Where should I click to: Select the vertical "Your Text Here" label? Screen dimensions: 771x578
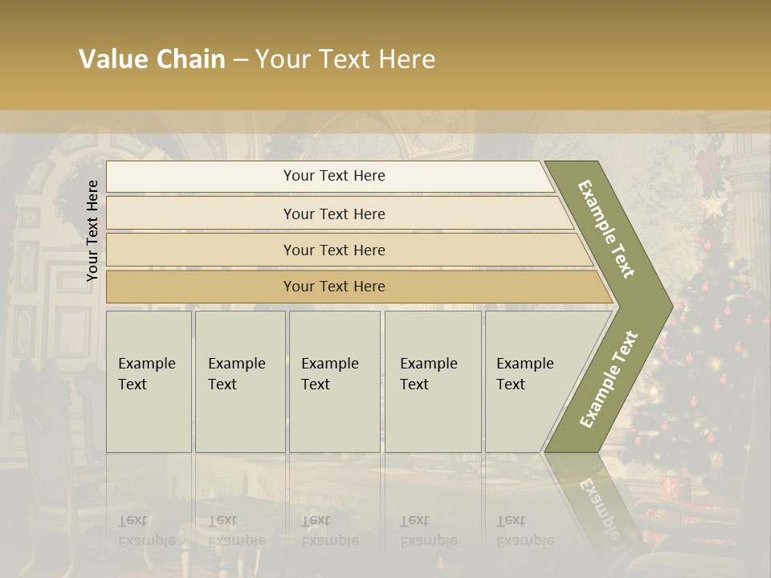[x=92, y=230]
